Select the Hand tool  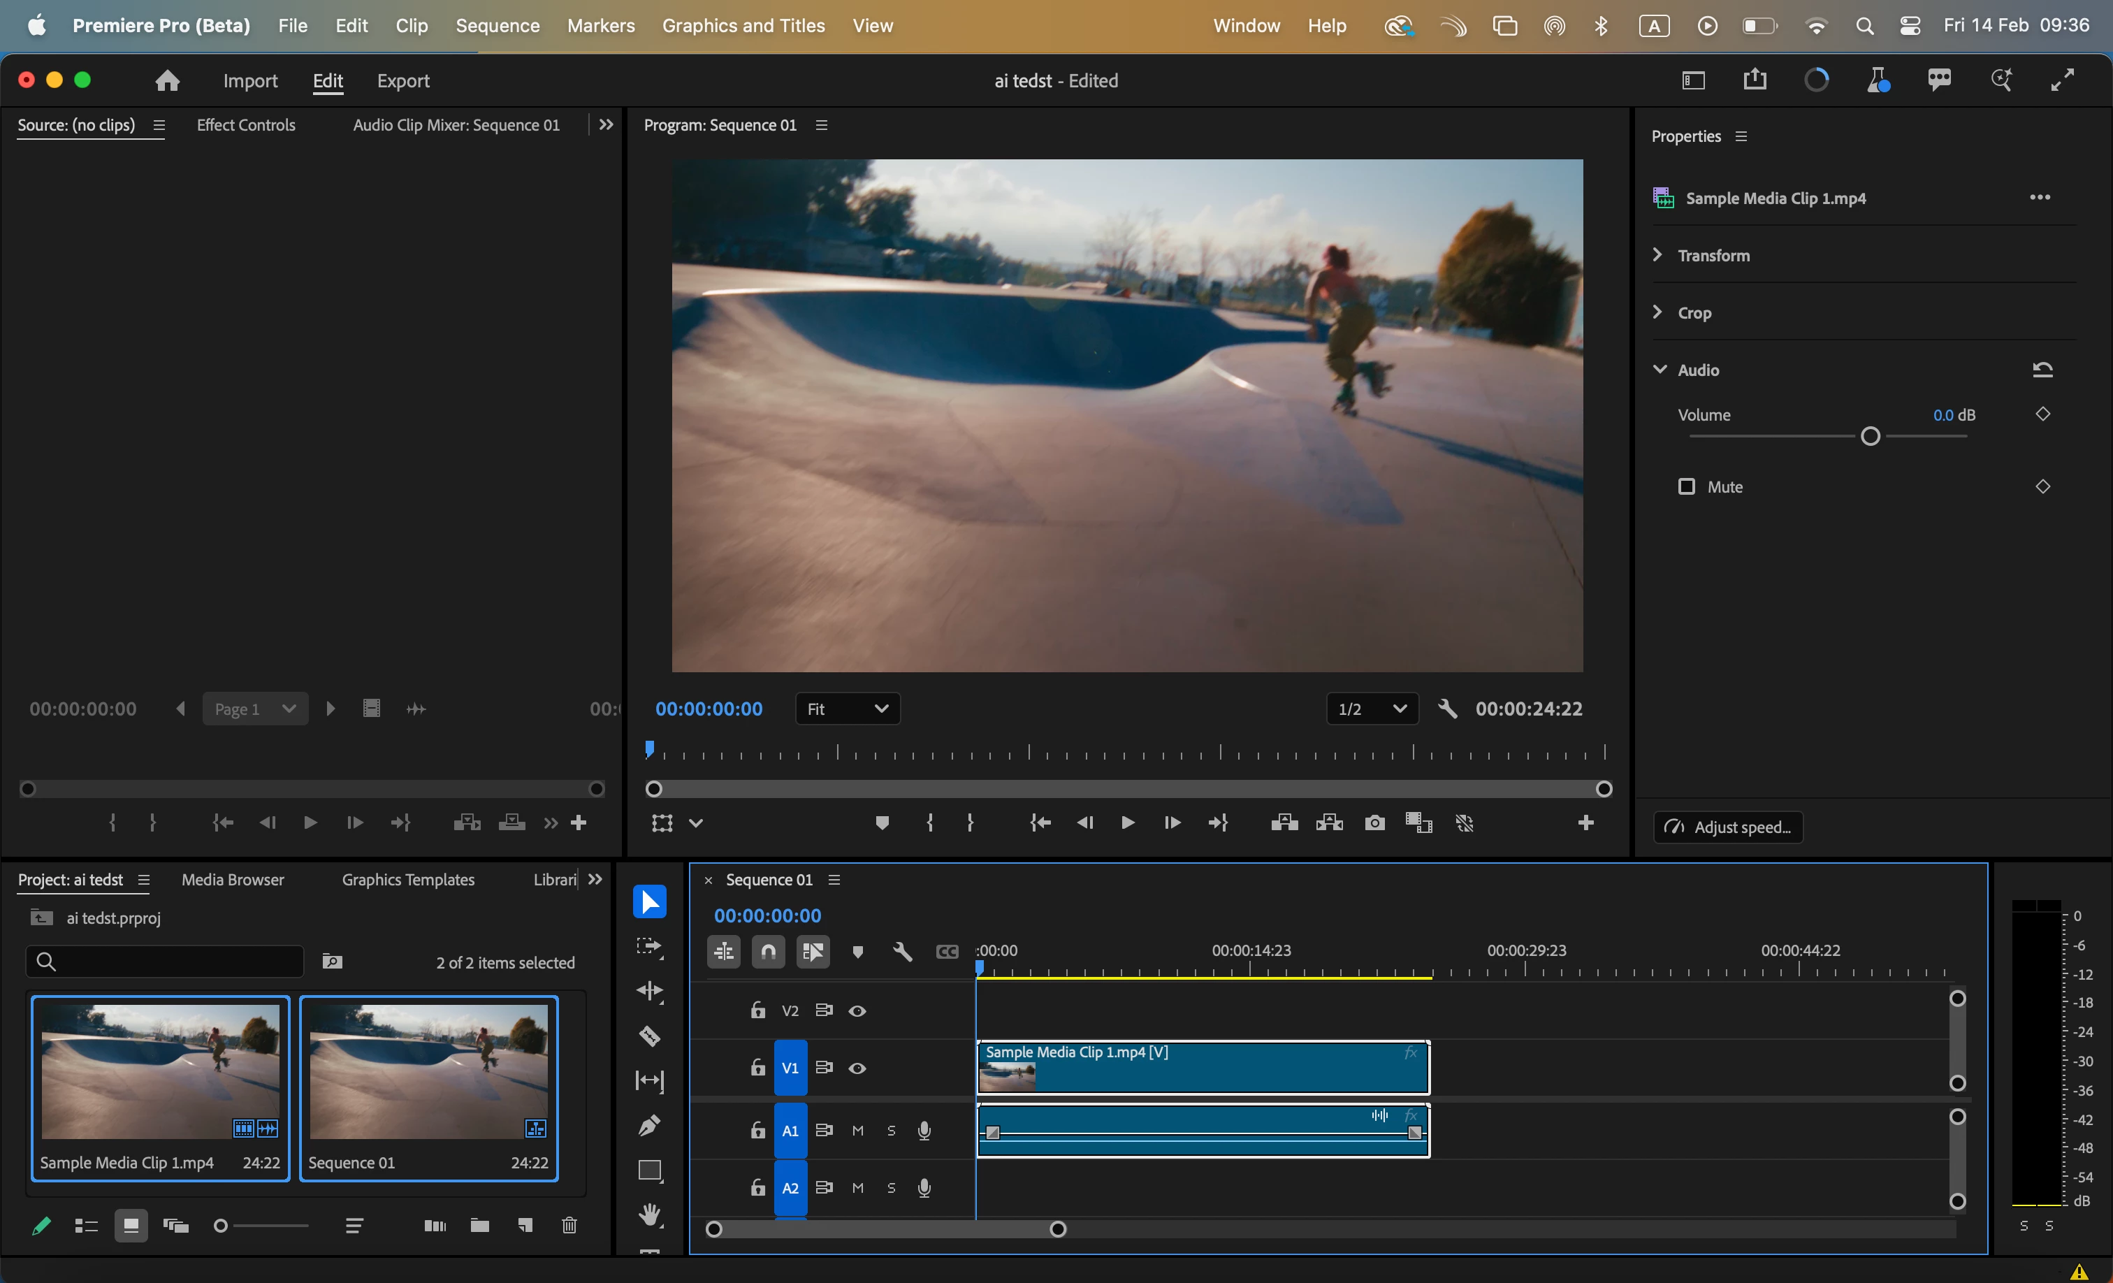649,1214
